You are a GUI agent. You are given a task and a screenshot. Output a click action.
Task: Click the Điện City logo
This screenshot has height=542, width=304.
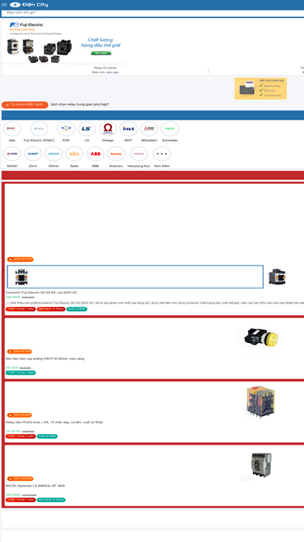[29, 5]
